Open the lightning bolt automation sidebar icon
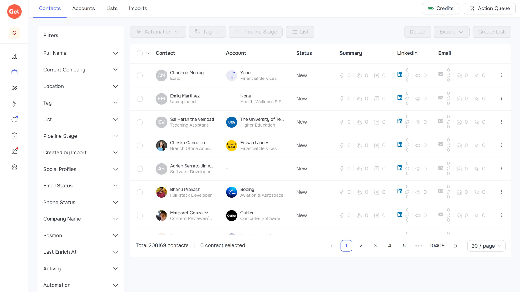The height and width of the screenshot is (292, 520). click(x=14, y=104)
